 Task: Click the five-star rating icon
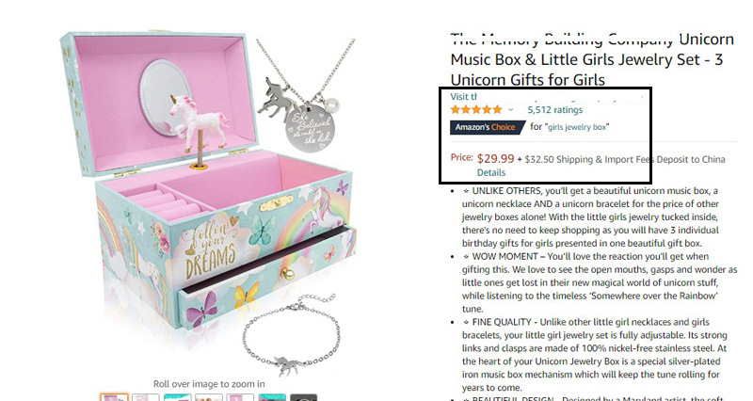click(x=476, y=110)
